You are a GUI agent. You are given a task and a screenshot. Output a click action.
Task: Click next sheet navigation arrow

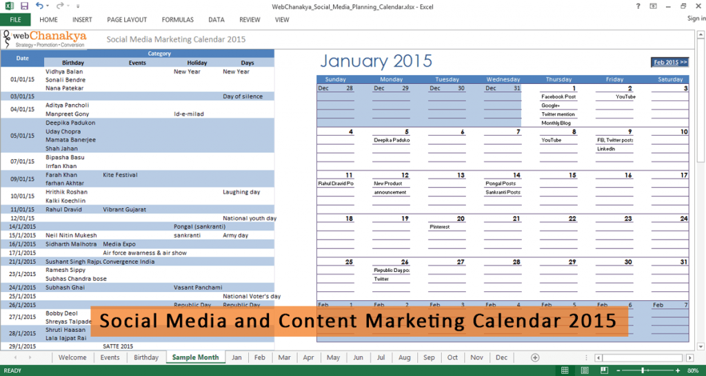click(x=30, y=357)
